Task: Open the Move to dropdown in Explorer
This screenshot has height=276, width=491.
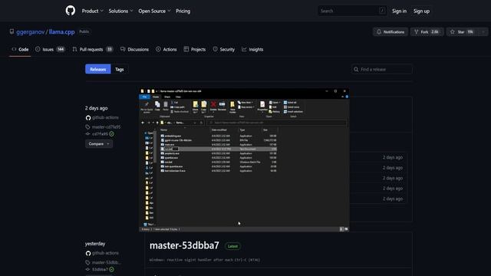Action: [196, 107]
